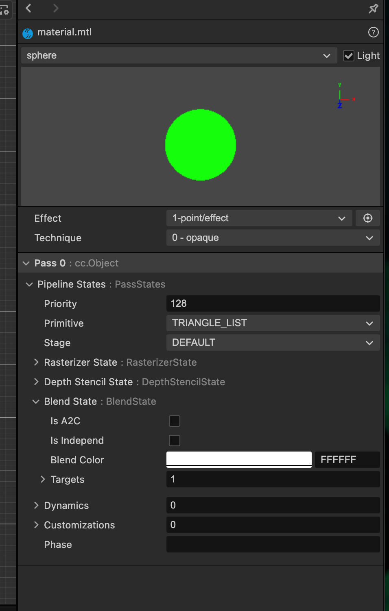
Task: Enable the Is A2C checkbox
Action: tap(175, 421)
